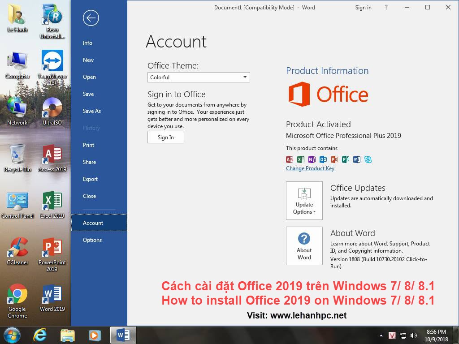Open Windows Media Player from the taskbar
The image size is (459, 344).
[95, 335]
